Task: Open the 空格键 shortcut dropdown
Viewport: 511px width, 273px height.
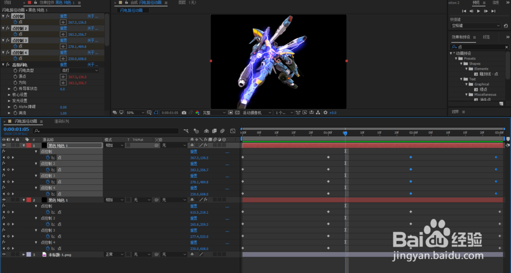Action: click(475, 25)
